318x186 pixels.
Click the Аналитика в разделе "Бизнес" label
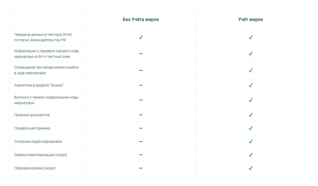(x=39, y=85)
